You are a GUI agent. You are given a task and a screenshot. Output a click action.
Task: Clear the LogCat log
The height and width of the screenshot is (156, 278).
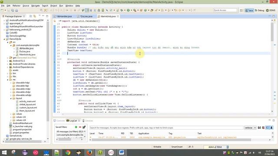click(x=263, y=127)
